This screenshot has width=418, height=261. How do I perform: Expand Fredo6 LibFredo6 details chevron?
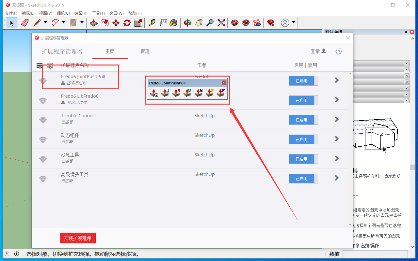coord(337,100)
